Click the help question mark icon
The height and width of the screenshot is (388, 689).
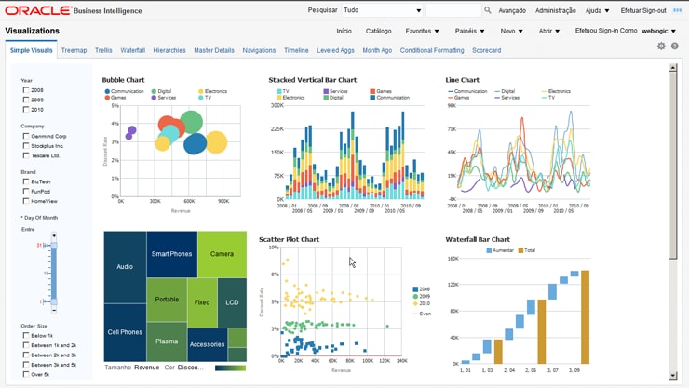coord(674,47)
